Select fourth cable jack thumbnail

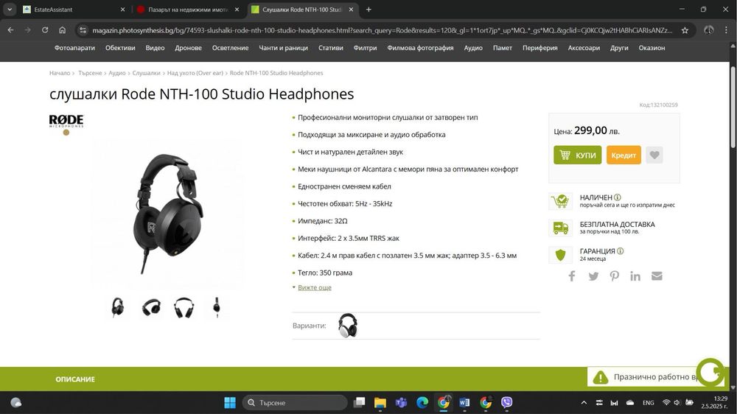217,308
